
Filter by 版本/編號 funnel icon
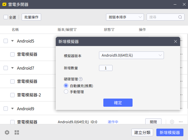point(75,30)
